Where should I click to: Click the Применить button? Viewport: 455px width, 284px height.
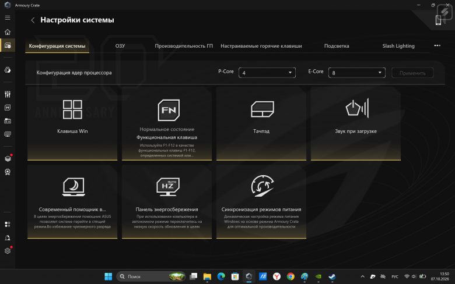pos(412,73)
